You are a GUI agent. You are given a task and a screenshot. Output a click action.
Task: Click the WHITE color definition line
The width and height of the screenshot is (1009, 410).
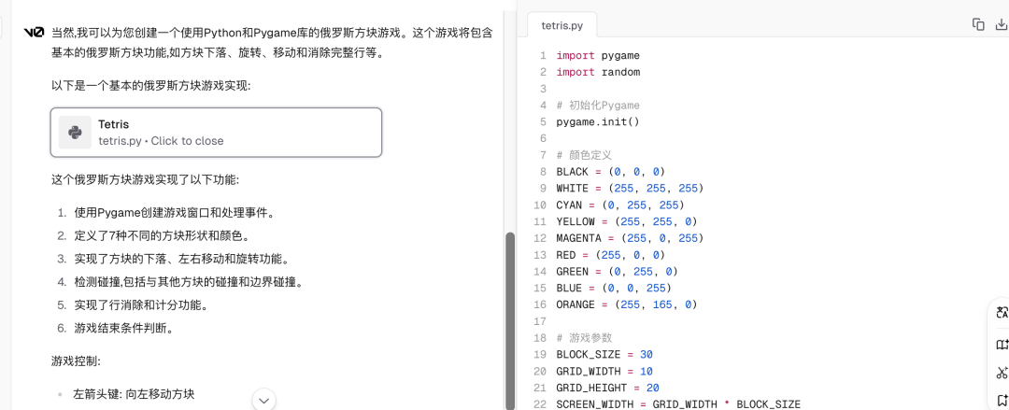click(630, 189)
